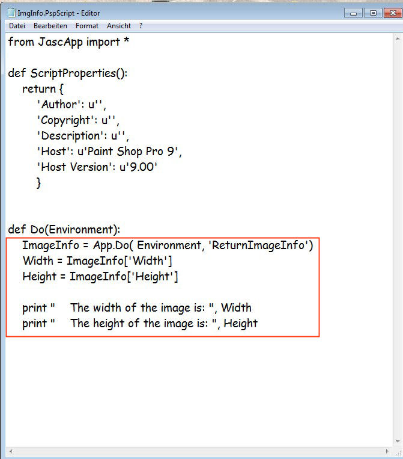Click the vertical scrollbar down arrow
The image size is (403, 459).
398,442
